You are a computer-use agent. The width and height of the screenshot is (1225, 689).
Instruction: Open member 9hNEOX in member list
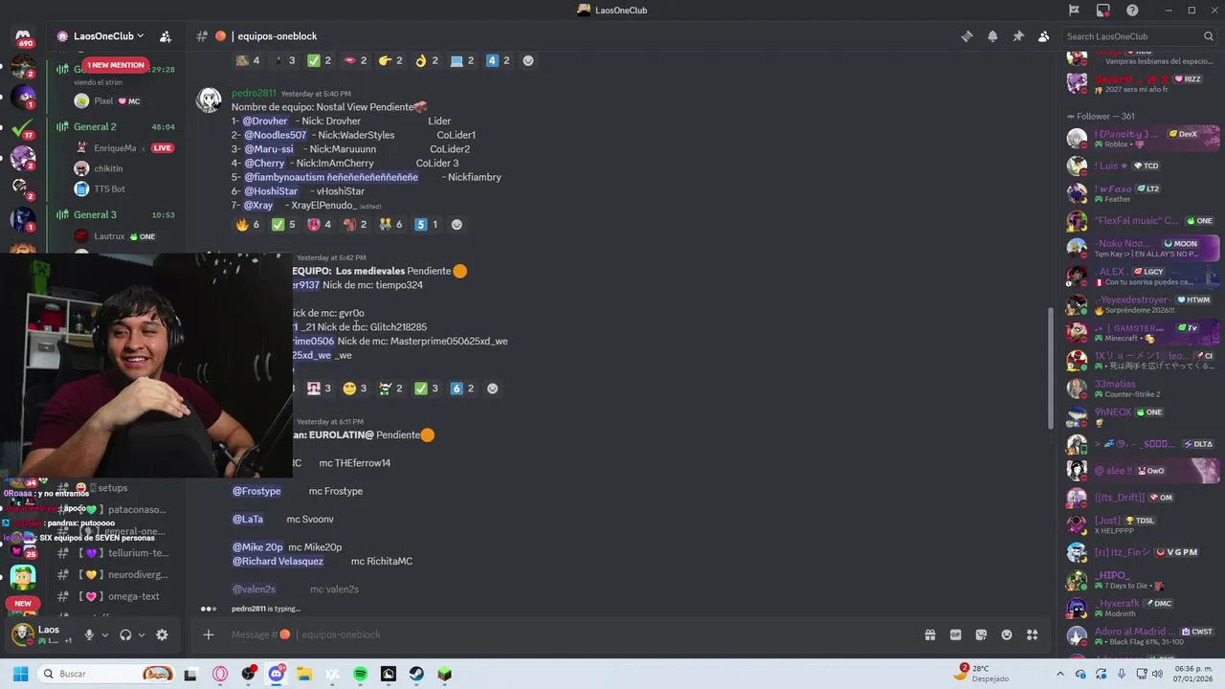(x=1142, y=416)
